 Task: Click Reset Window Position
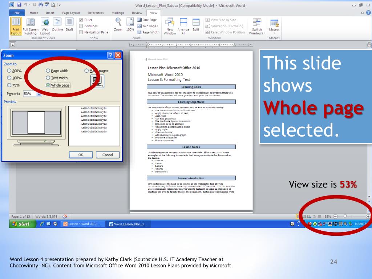[x=225, y=32]
